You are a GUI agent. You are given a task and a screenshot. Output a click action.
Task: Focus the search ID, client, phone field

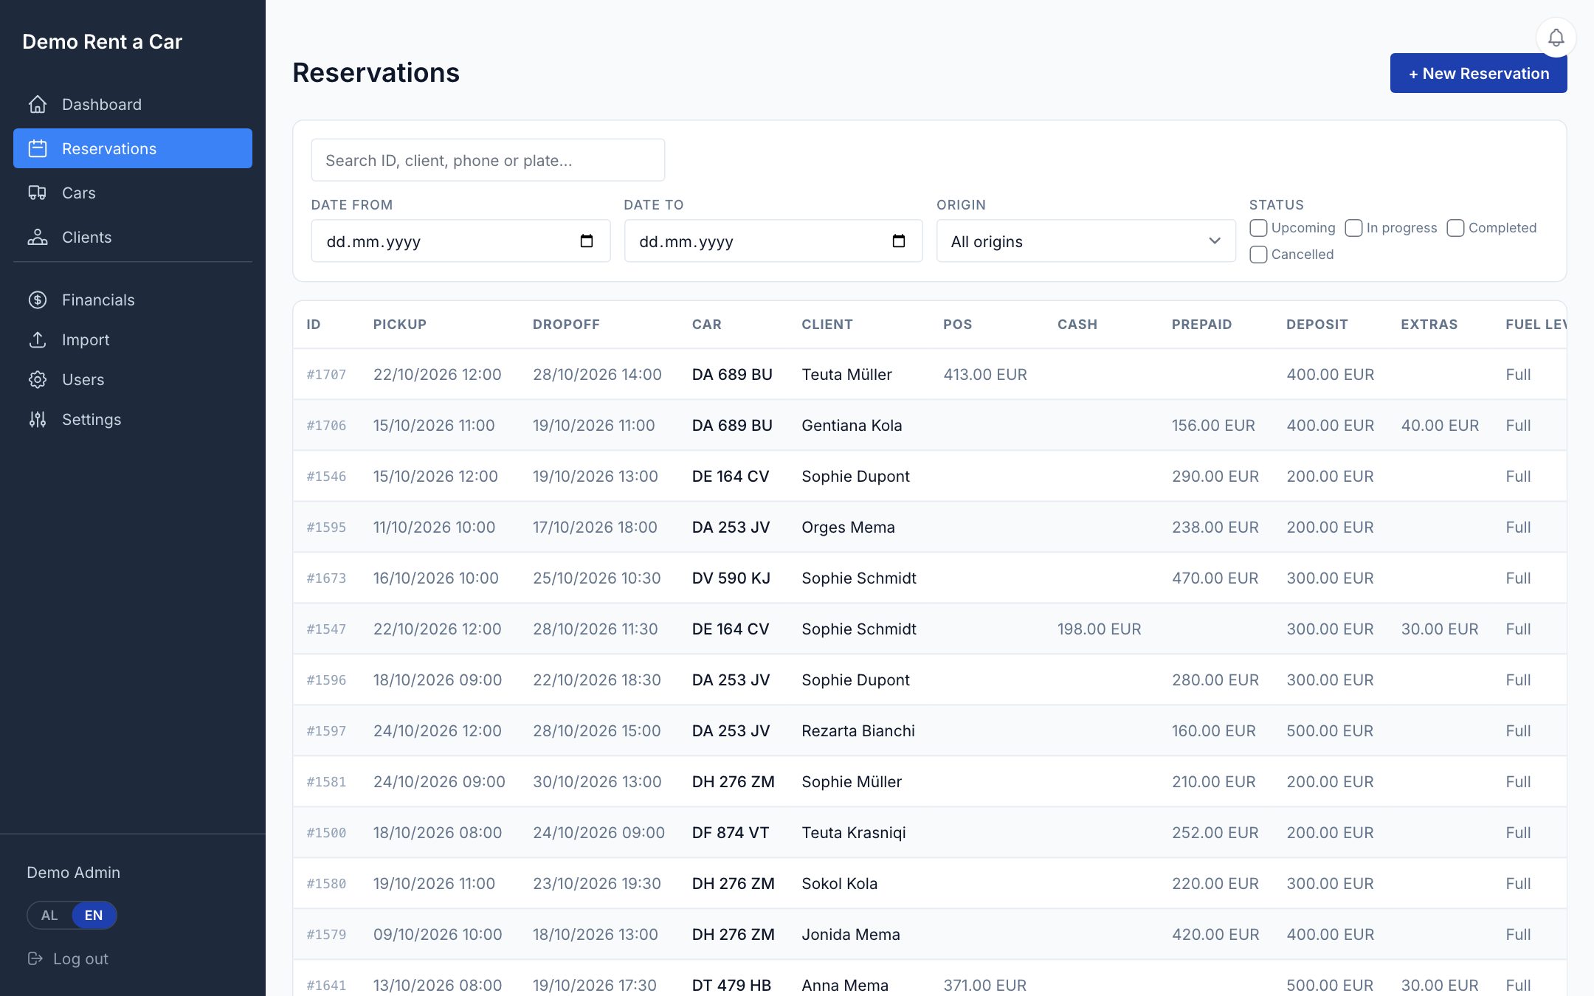click(x=488, y=160)
